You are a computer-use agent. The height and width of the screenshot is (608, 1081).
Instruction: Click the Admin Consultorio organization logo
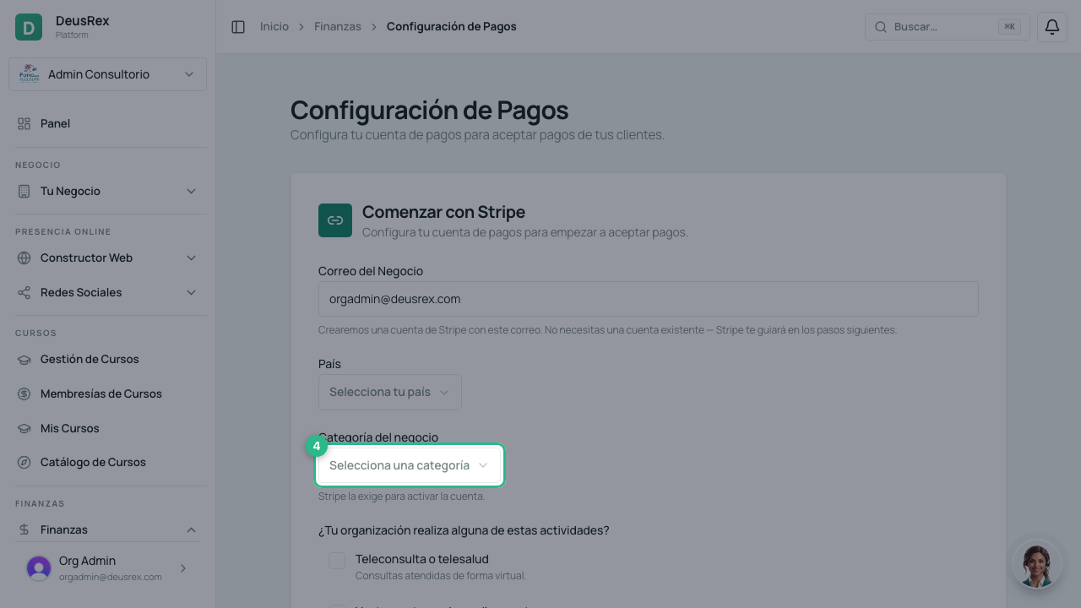[x=29, y=74]
